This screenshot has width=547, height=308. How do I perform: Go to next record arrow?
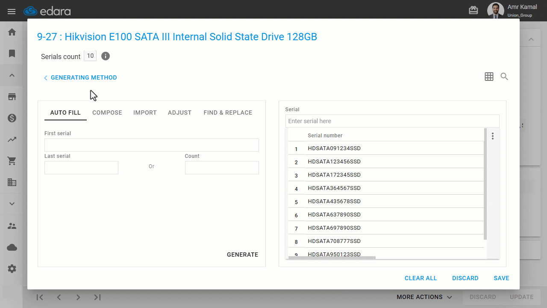point(78,297)
